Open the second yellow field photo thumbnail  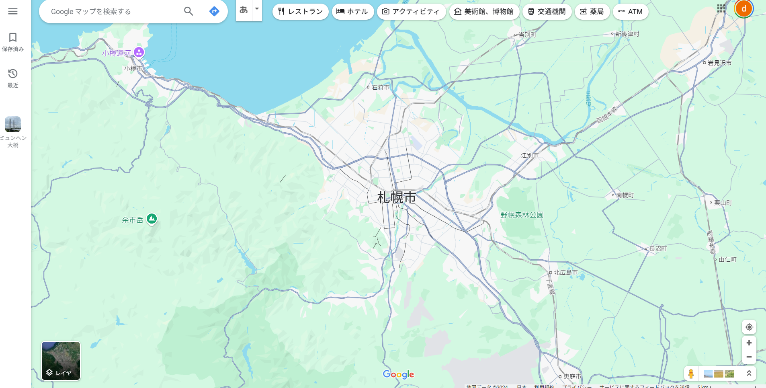point(719,374)
